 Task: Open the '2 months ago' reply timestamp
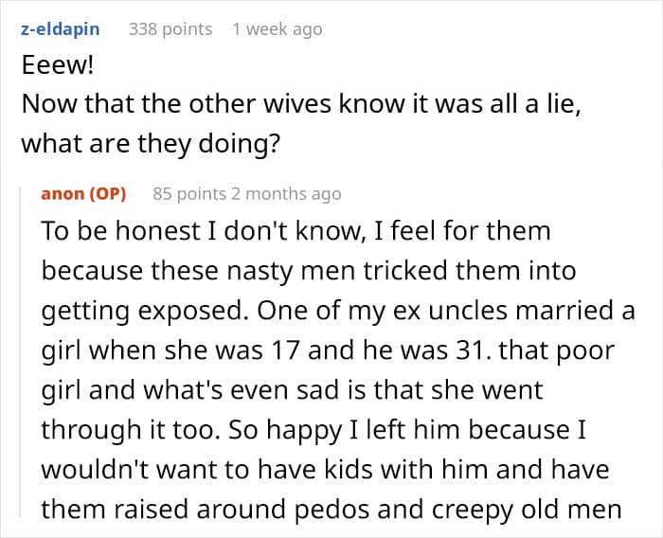tap(286, 194)
